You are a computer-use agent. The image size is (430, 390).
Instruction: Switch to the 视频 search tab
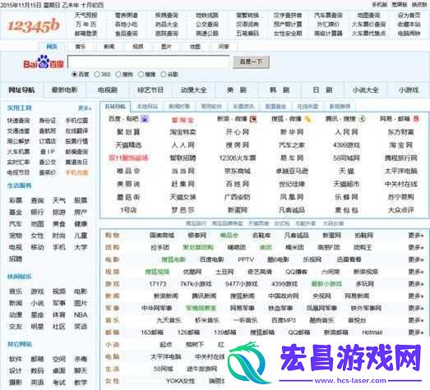(137, 47)
